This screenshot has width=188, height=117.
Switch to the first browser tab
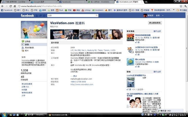(x=16, y=2)
